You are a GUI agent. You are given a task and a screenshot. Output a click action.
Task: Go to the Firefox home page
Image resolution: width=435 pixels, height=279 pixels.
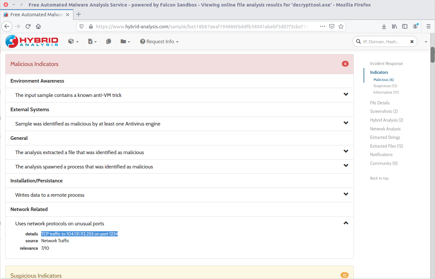38,27
